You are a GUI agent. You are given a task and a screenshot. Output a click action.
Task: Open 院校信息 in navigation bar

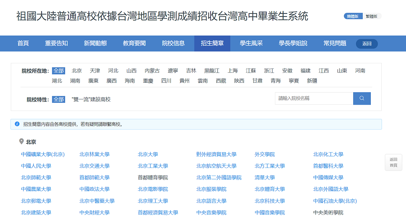pos(173,43)
